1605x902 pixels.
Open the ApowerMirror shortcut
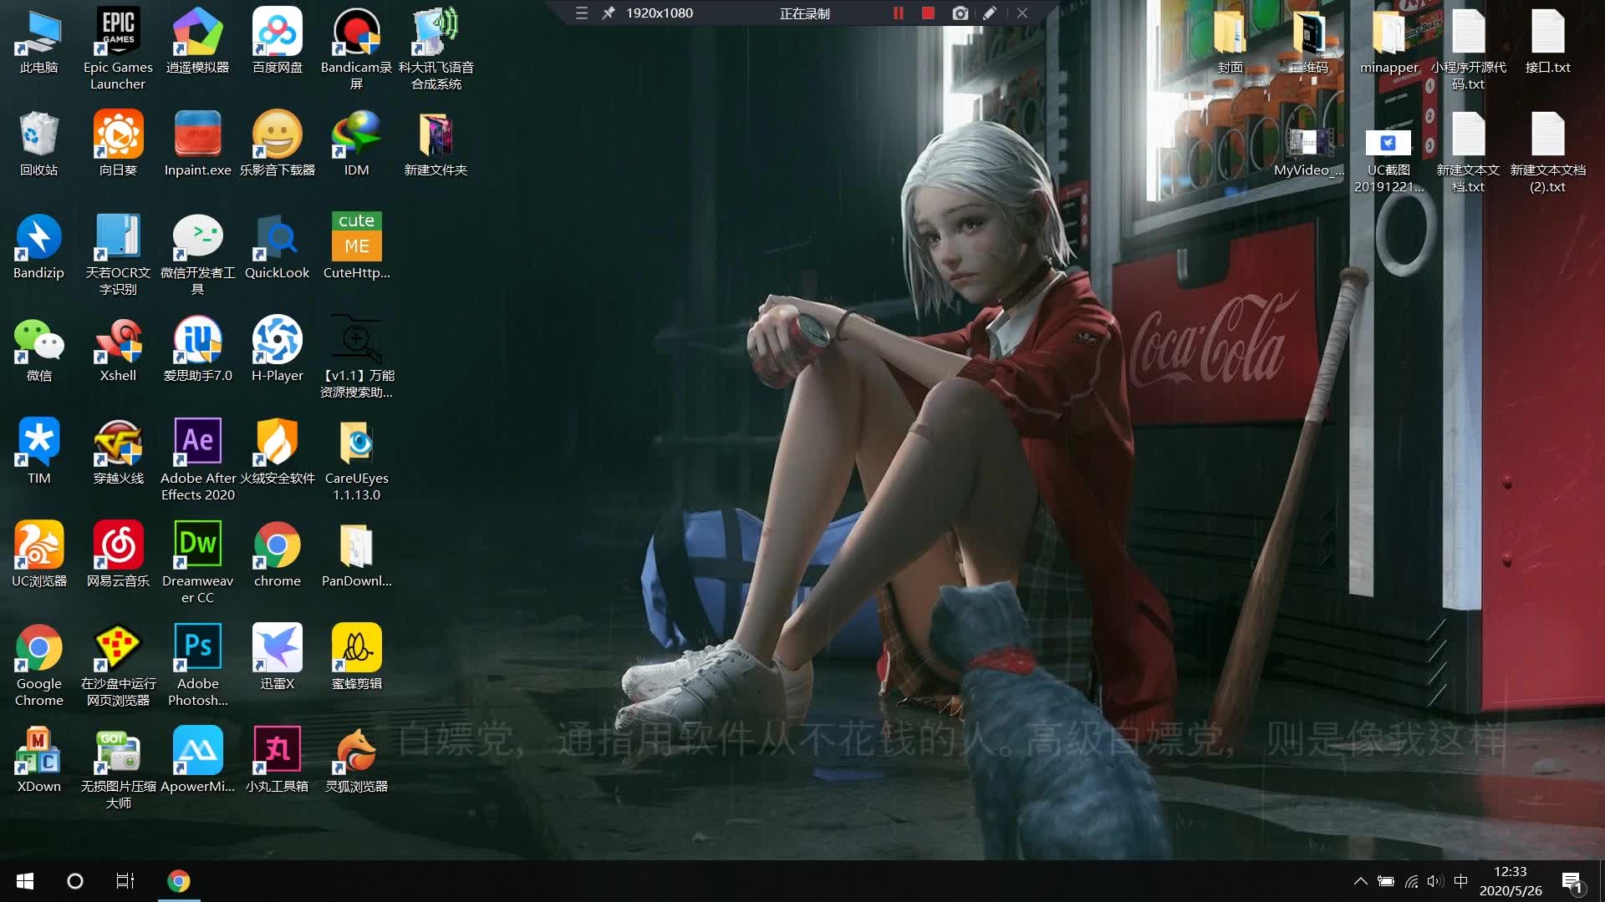[197, 760]
